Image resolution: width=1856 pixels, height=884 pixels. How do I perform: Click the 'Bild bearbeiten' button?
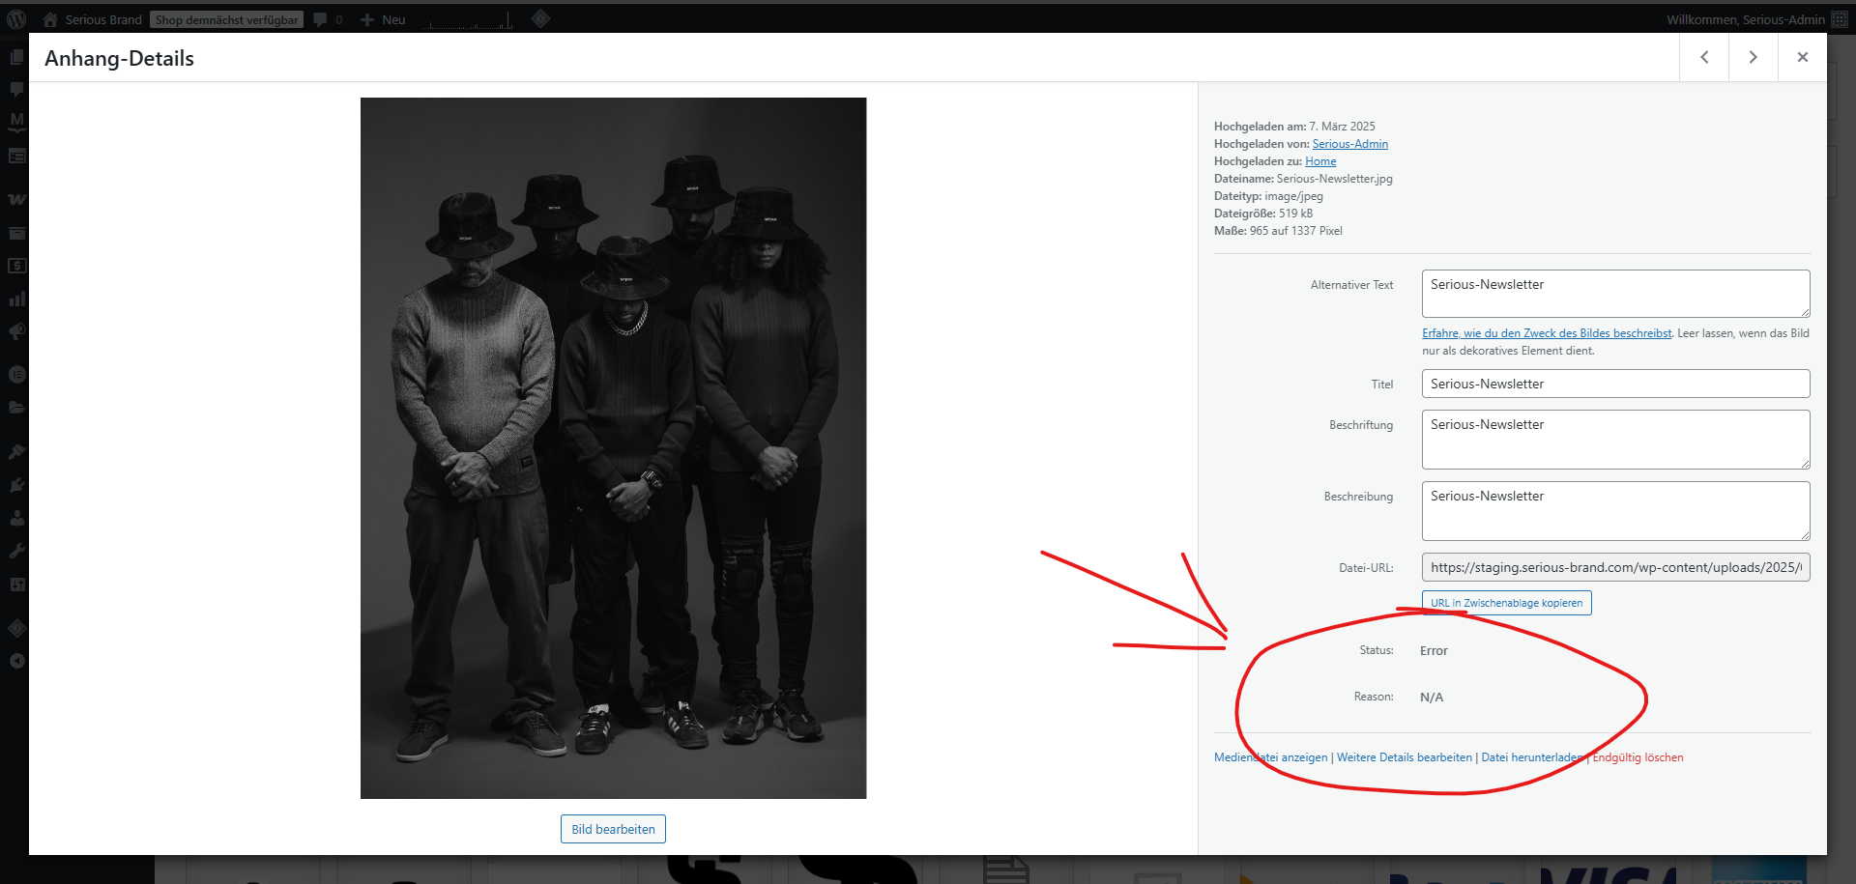[613, 829]
